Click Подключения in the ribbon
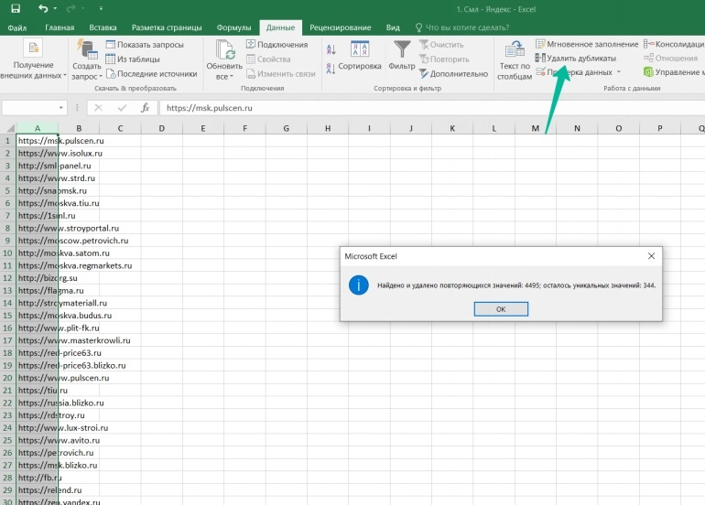This screenshot has width=705, height=505. 277,45
